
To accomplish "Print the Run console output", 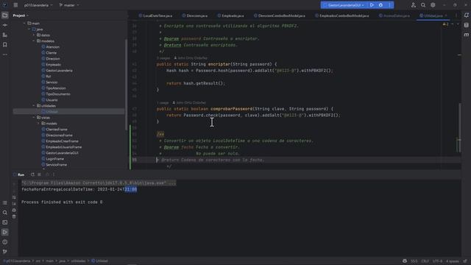I will 14,211.
